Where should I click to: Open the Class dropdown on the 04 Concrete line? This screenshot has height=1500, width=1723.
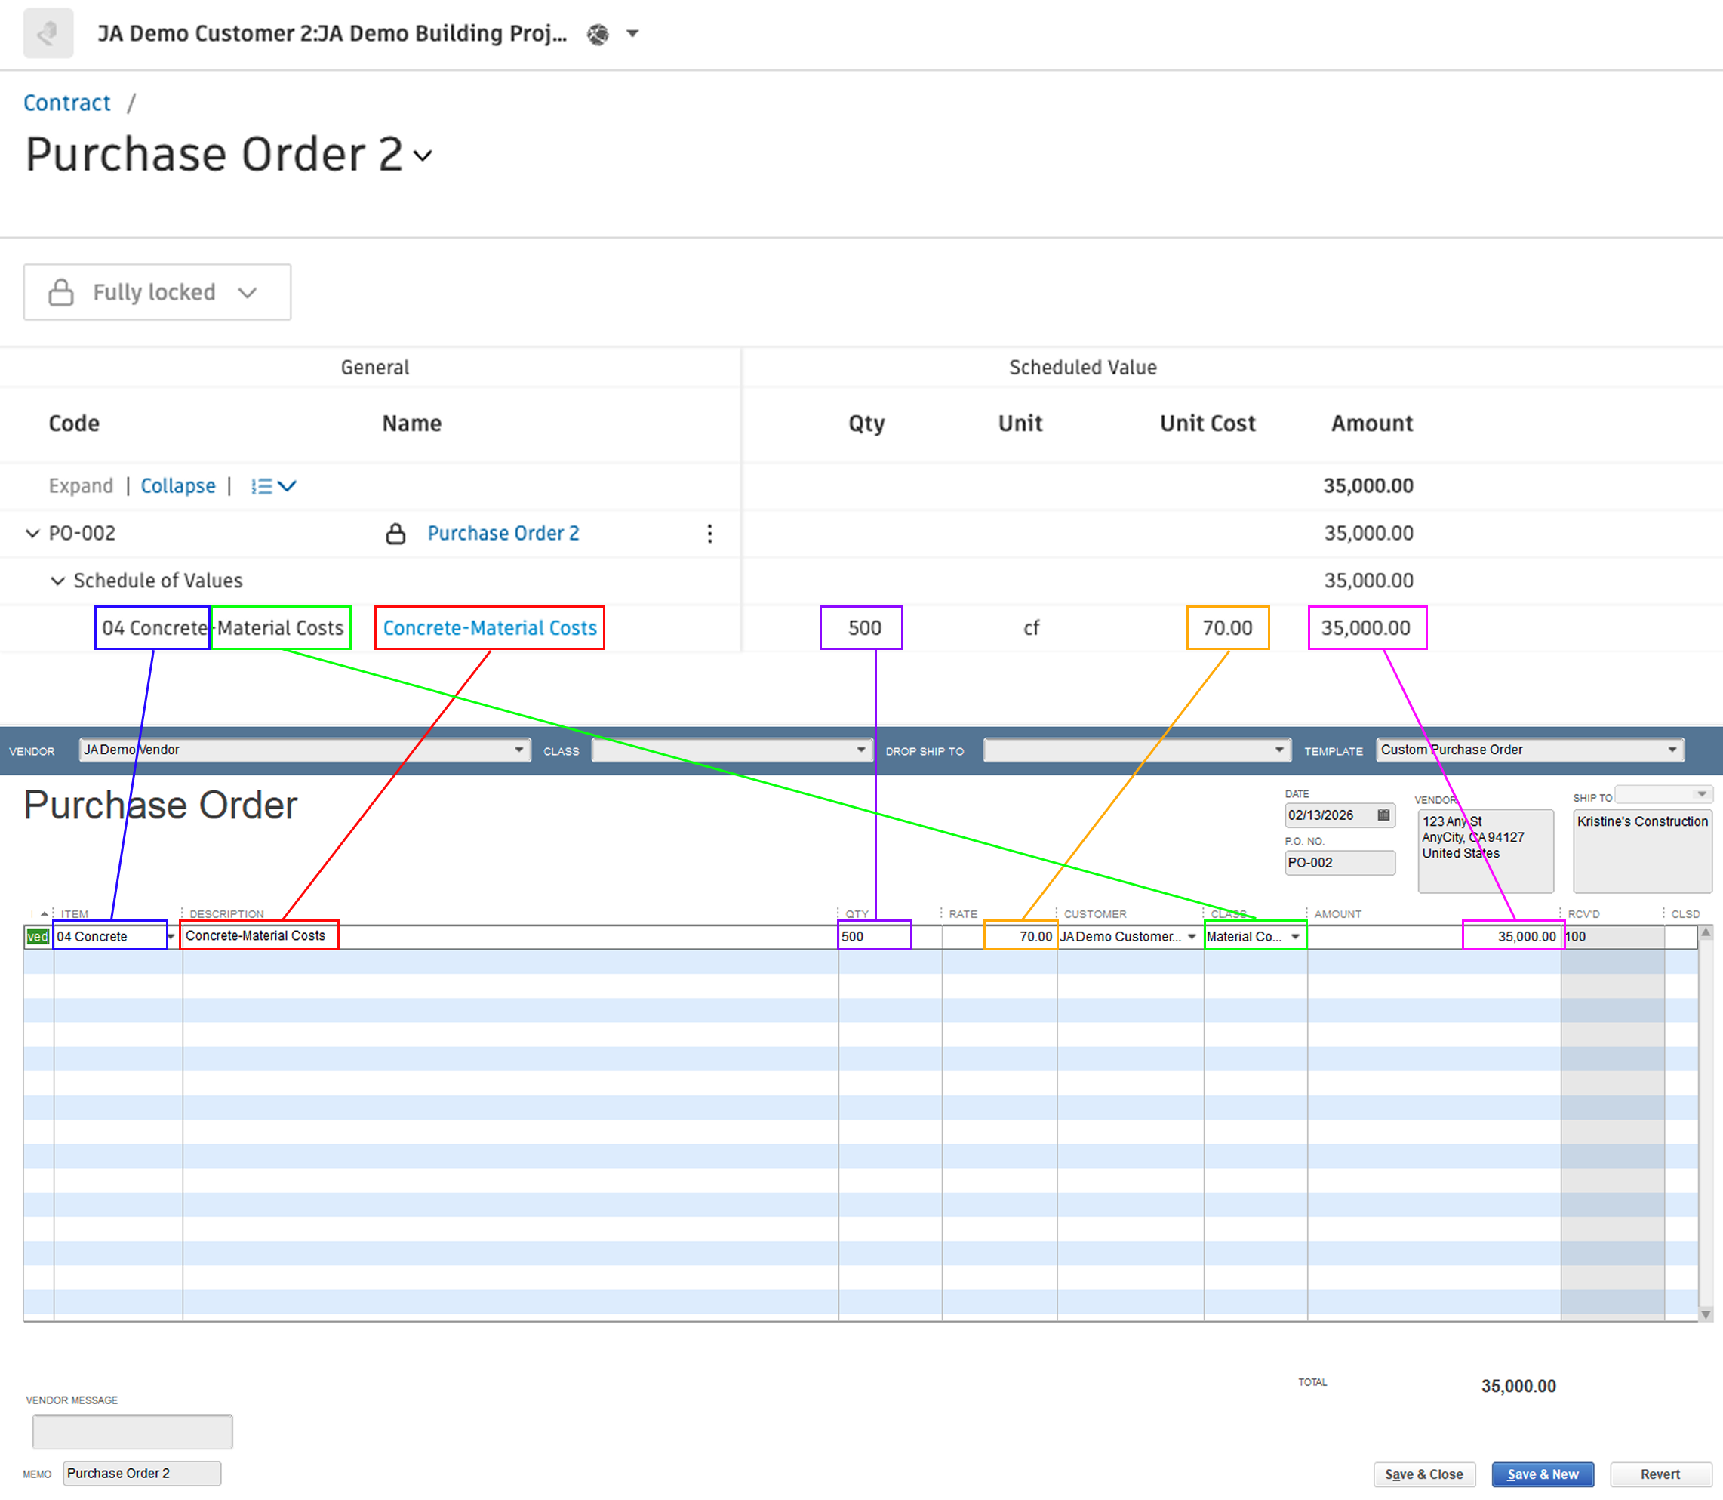coord(1297,937)
